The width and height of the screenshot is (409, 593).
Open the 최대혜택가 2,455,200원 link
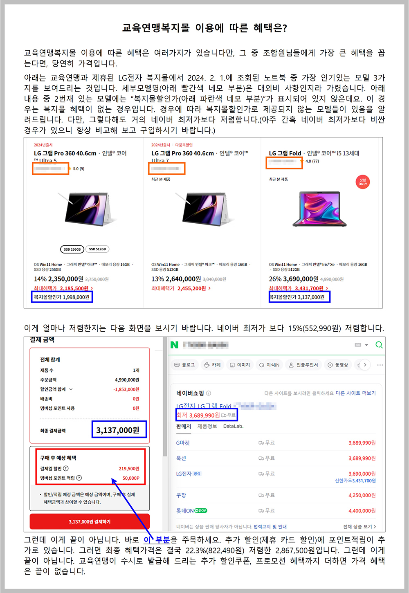pyautogui.click(x=181, y=288)
